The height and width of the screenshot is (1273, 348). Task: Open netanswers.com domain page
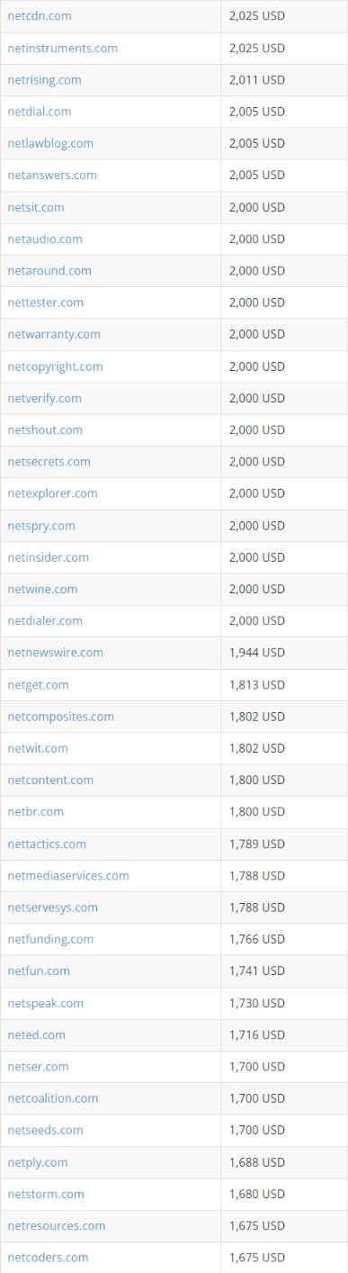[x=52, y=176]
